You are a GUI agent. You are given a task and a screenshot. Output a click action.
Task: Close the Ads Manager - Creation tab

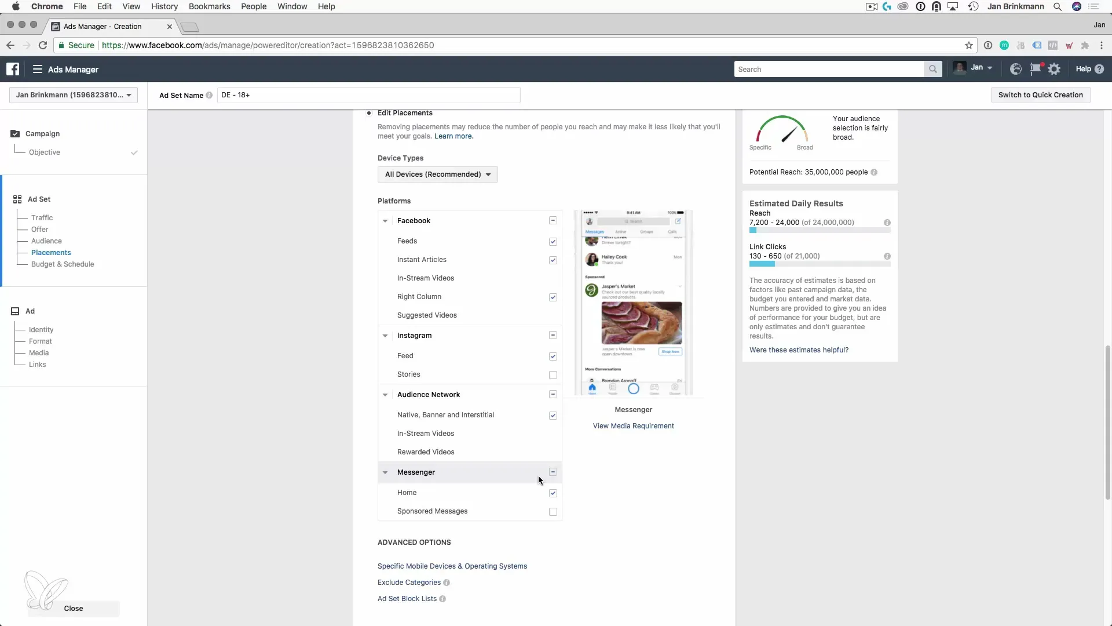point(170,27)
